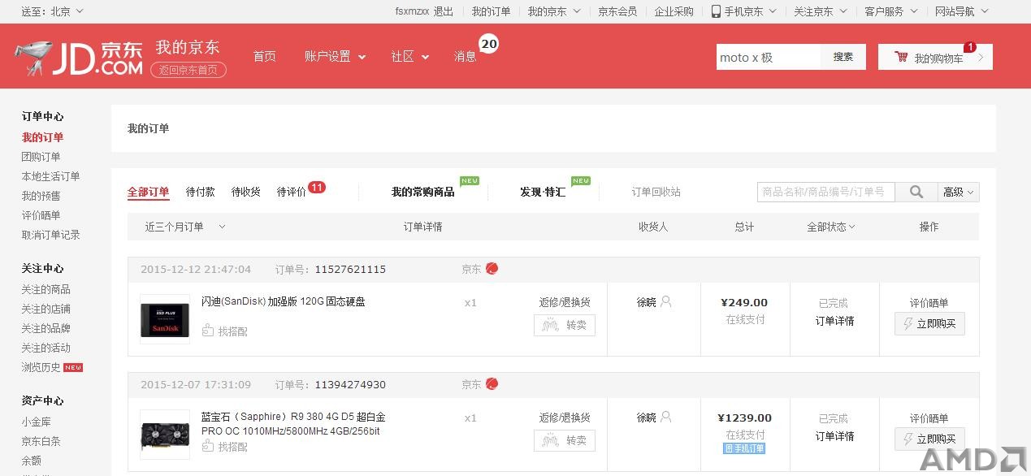The height and width of the screenshot is (476, 1031).
Task: Open SanDisk SSD product thumbnail
Action: tap(165, 319)
